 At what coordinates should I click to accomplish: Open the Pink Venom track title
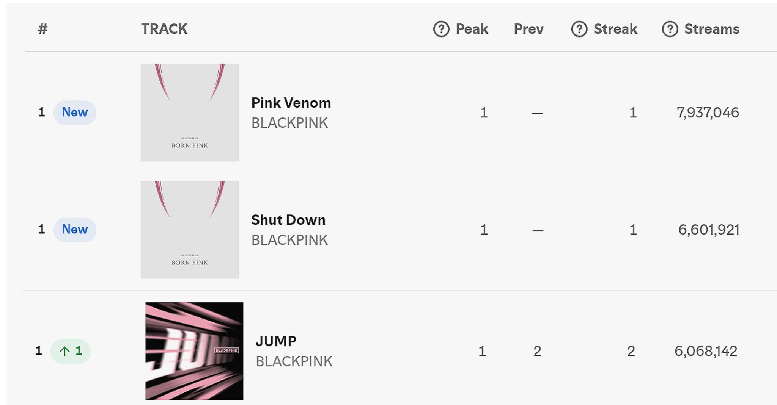tap(291, 103)
